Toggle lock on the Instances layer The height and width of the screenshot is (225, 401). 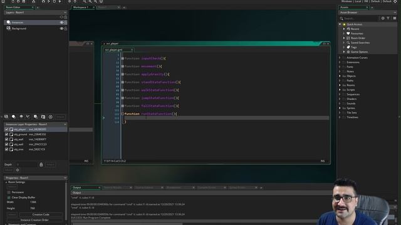(66, 22)
